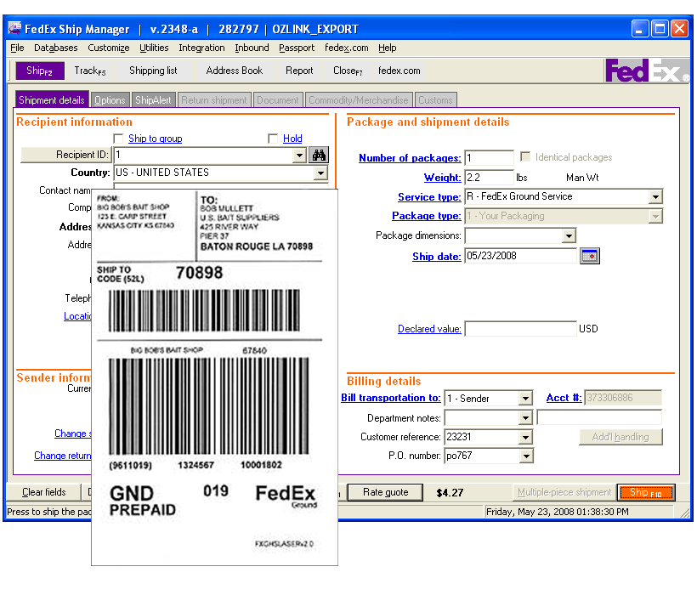This screenshot has height=595, width=697.
Task: Switch to the Options tab
Action: (x=110, y=100)
